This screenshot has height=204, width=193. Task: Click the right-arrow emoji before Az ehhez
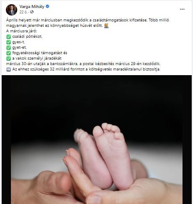coord(8,69)
